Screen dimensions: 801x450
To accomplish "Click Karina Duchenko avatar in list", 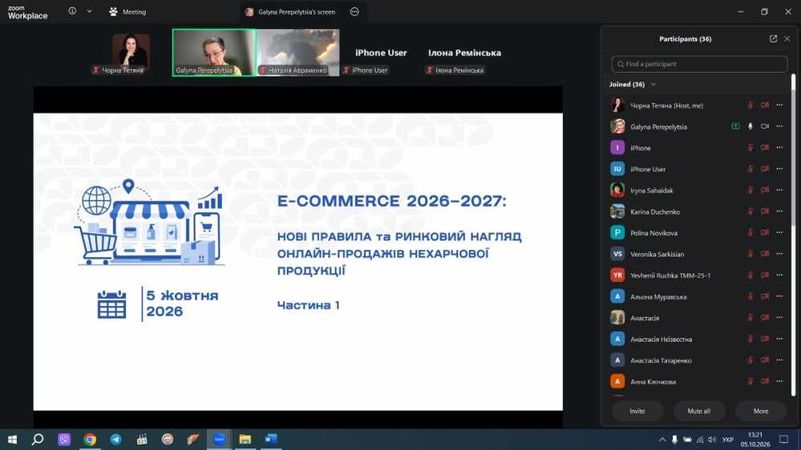I will (617, 211).
